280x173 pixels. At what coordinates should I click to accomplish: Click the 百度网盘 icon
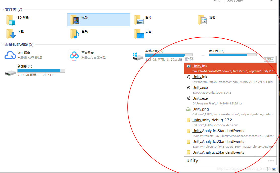(74, 55)
